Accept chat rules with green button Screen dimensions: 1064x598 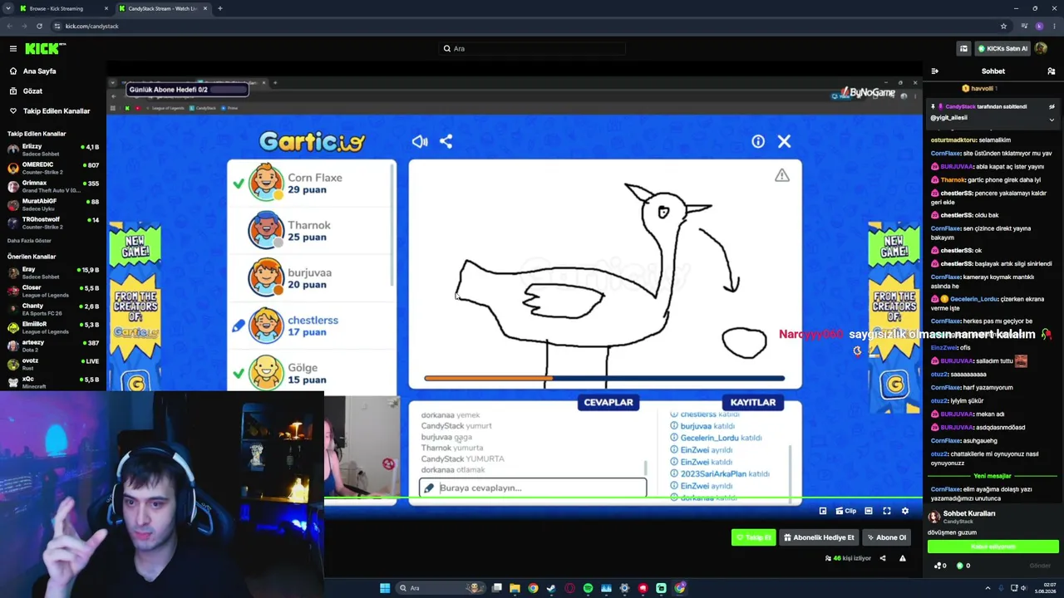[x=993, y=547]
